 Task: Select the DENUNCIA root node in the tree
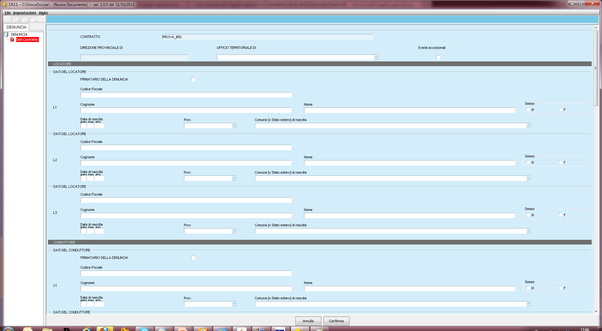point(19,34)
